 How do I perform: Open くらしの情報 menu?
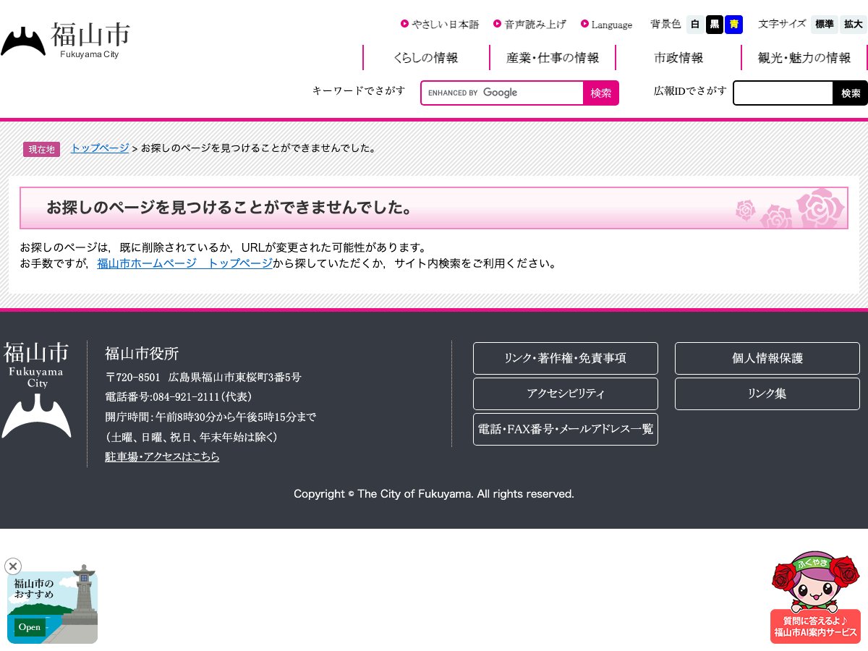(x=426, y=58)
